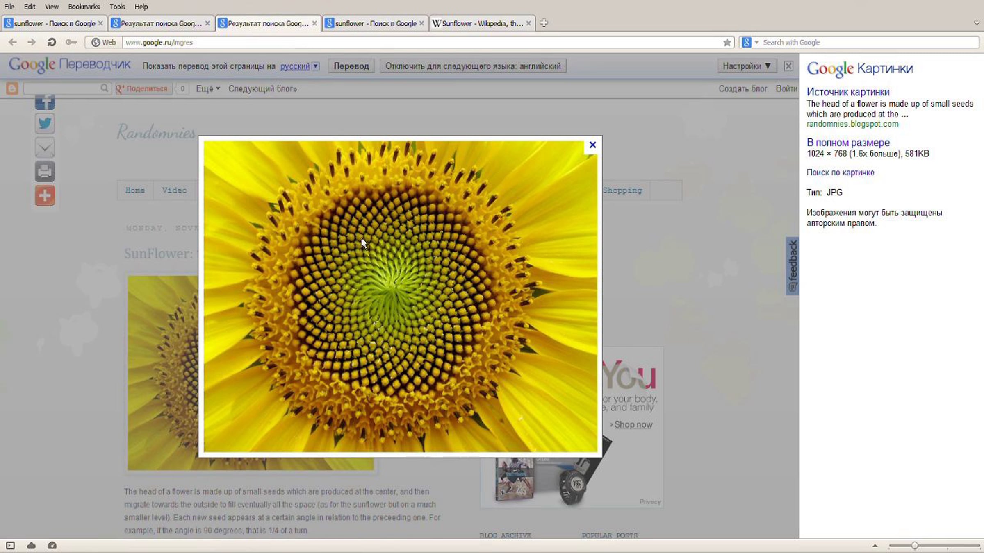984x553 pixels.
Task: Open the Help menu
Action: 141,7
